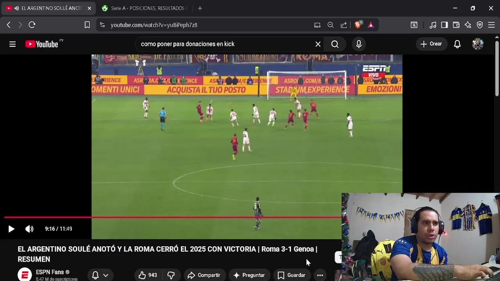Share the page URL from address bar

(344, 25)
